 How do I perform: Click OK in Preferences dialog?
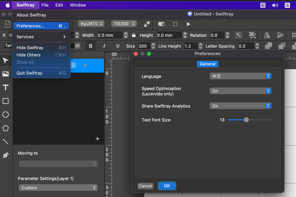pyautogui.click(x=167, y=186)
